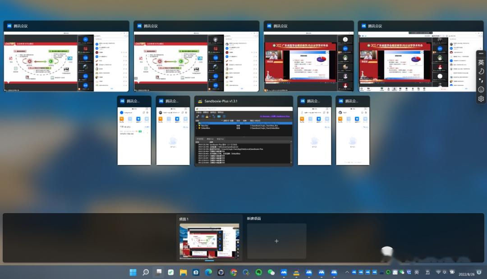Click the WeChat icon in the system tray
Image resolution: width=487 pixels, height=279 pixels.
click(402, 272)
